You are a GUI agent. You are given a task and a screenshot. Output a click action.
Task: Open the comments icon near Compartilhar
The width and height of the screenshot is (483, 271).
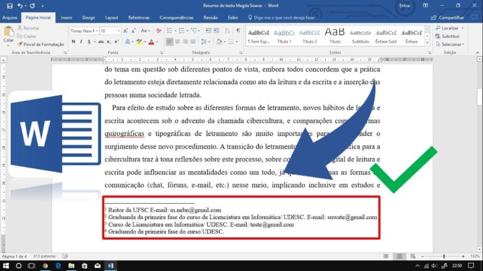click(474, 18)
